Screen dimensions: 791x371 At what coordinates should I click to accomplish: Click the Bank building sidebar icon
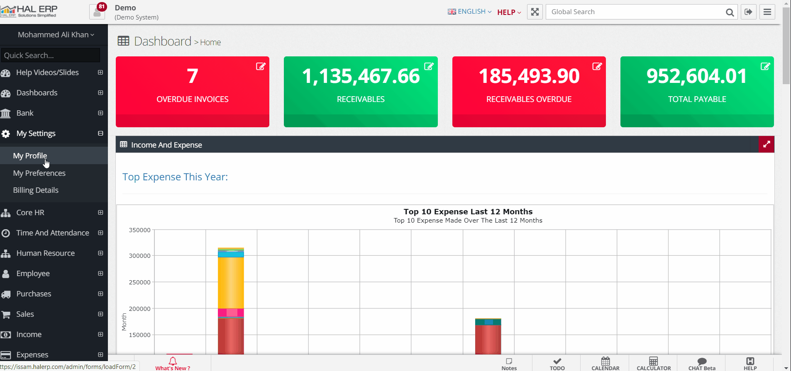[6, 113]
